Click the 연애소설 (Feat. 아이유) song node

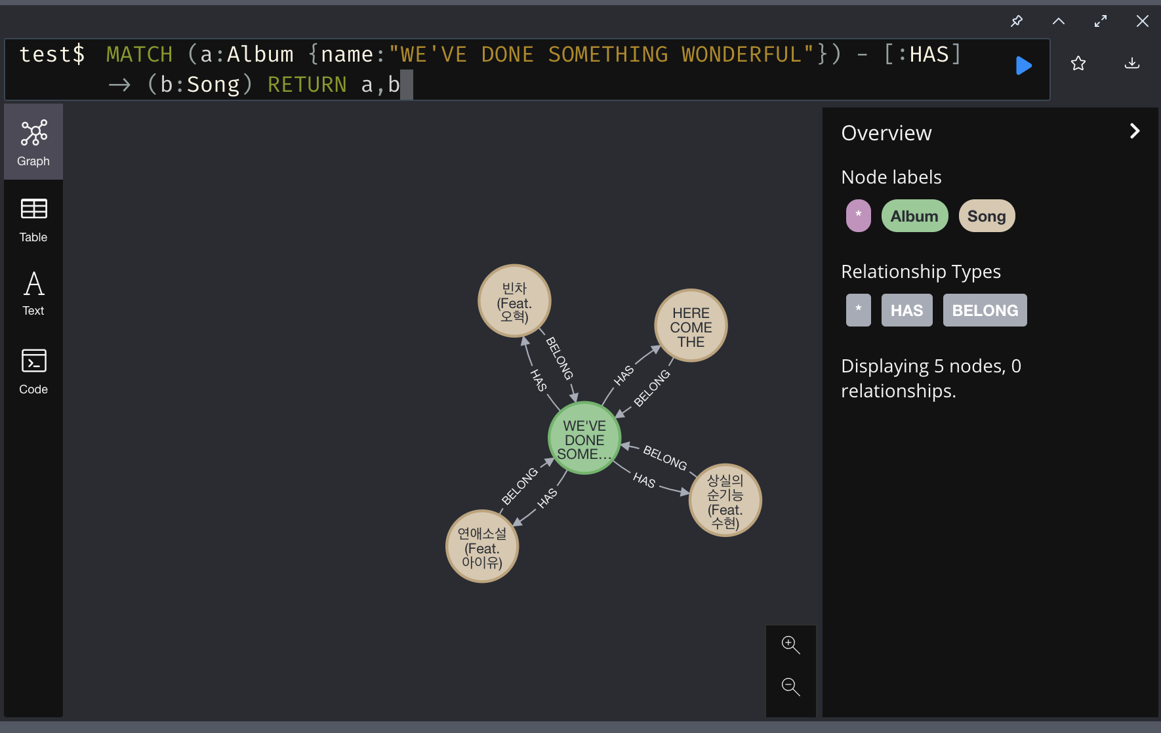[x=482, y=546]
